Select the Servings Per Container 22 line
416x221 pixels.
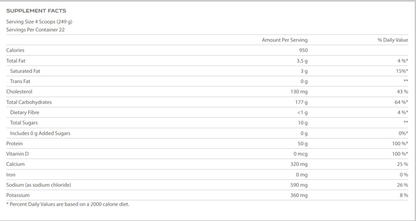pos(35,30)
